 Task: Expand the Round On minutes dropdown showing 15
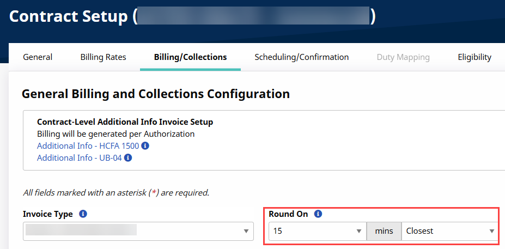pyautogui.click(x=318, y=231)
